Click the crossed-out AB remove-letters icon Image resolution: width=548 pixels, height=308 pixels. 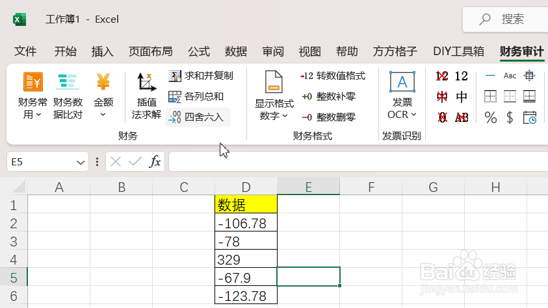point(462,117)
